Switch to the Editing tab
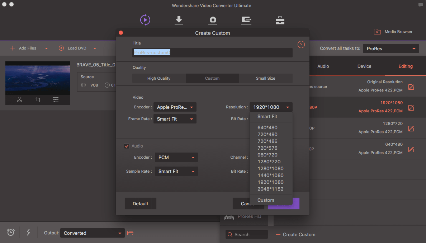The height and width of the screenshot is (243, 426). pos(405,66)
